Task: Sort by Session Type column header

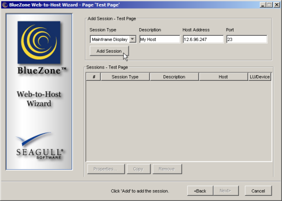Action: click(x=125, y=77)
